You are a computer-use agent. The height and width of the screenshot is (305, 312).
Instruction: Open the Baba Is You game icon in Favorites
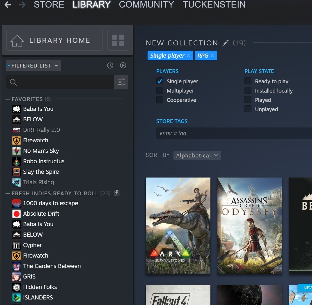[x=17, y=109]
